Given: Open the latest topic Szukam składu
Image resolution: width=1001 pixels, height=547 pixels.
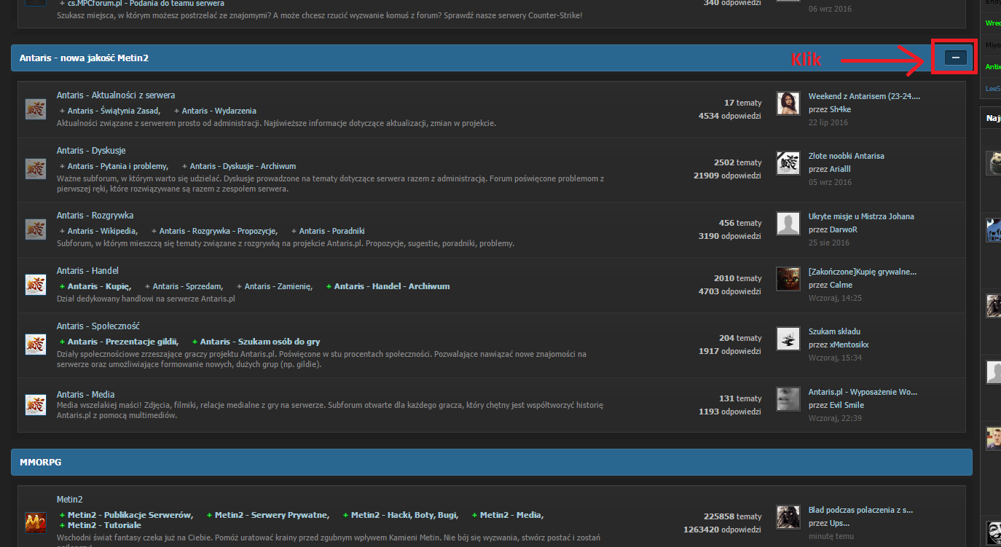Looking at the screenshot, I should (834, 331).
